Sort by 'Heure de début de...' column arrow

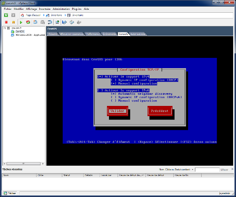click(143, 175)
